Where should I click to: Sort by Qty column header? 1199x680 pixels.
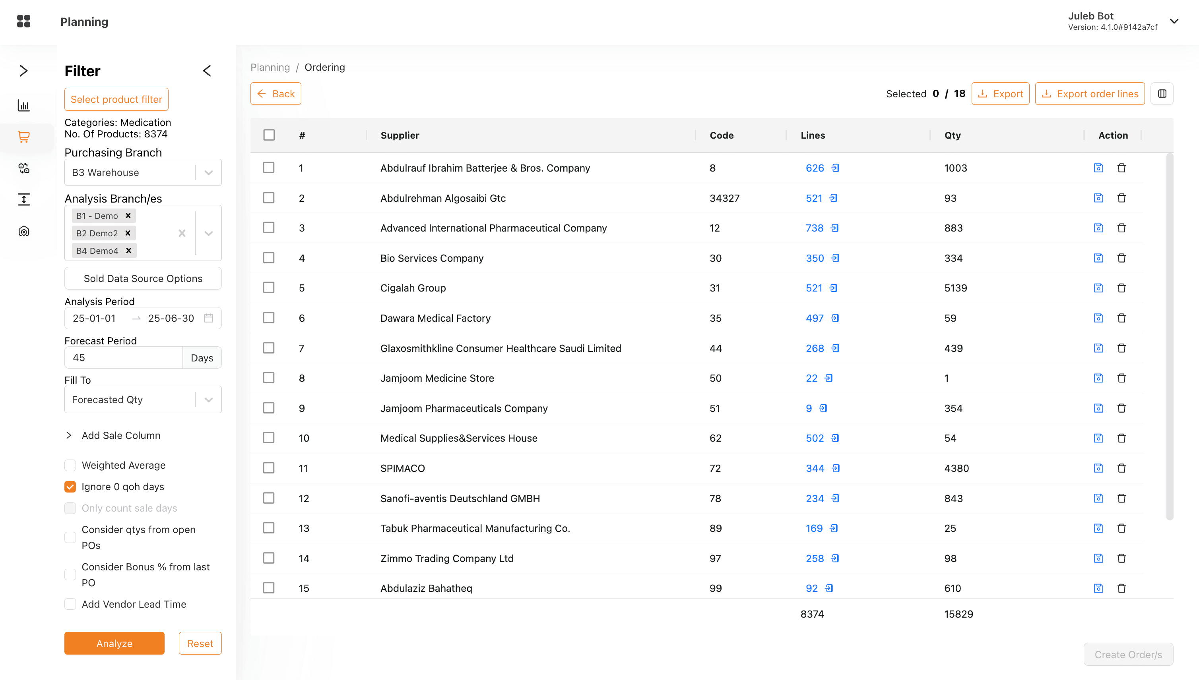tap(953, 135)
